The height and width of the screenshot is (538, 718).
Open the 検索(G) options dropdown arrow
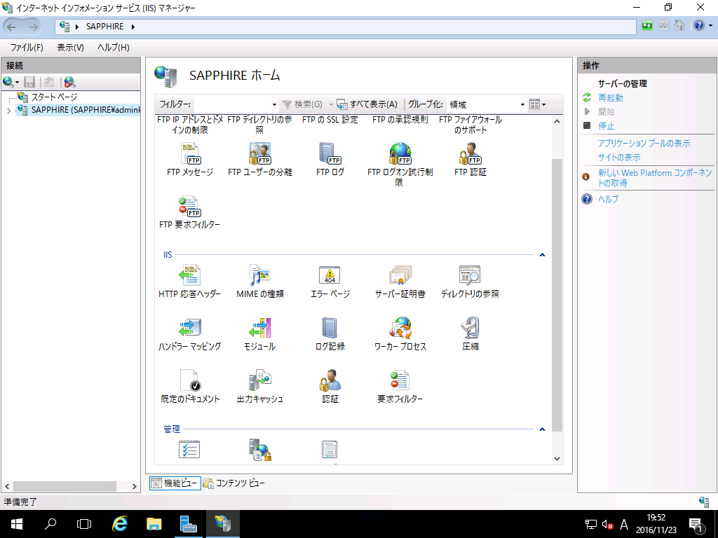click(x=331, y=105)
